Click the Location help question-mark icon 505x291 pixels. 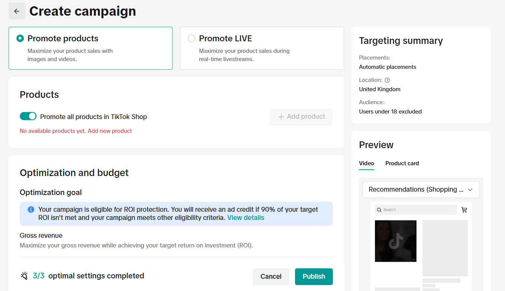pyautogui.click(x=387, y=80)
